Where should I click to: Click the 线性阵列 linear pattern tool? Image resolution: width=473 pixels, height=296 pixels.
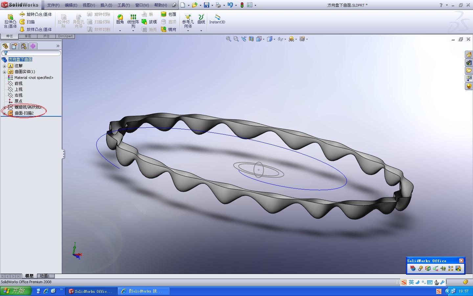coord(133,21)
